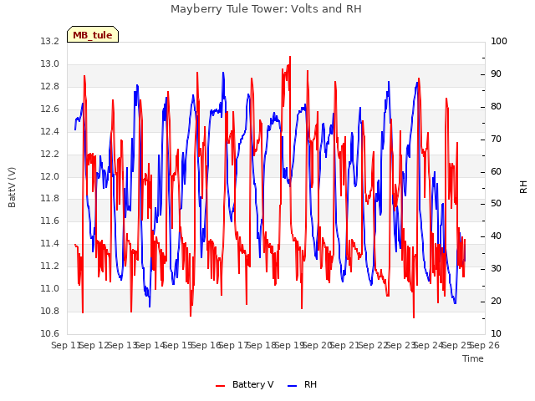Click the 50 right axis tick label

pos(496,204)
